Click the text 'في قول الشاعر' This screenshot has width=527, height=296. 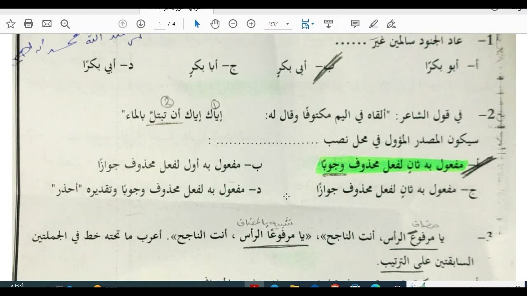point(429,116)
